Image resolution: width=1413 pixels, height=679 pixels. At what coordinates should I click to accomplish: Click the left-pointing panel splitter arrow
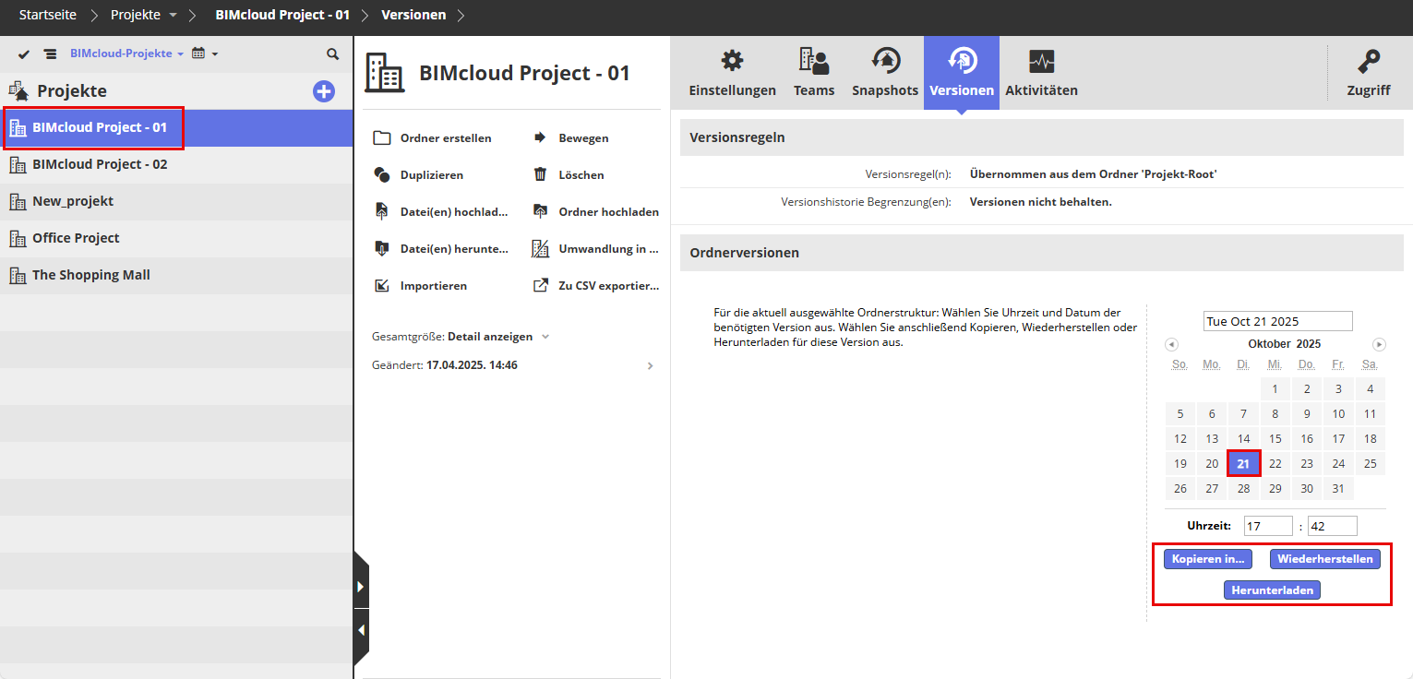pos(361,630)
